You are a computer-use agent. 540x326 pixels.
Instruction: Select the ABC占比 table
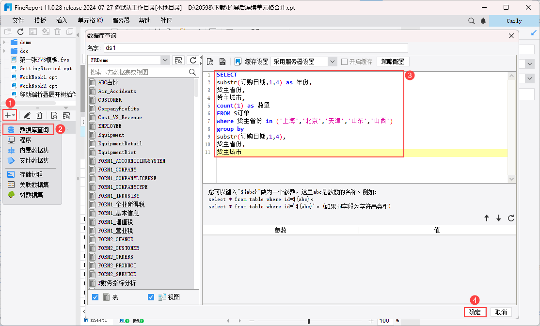(x=108, y=82)
